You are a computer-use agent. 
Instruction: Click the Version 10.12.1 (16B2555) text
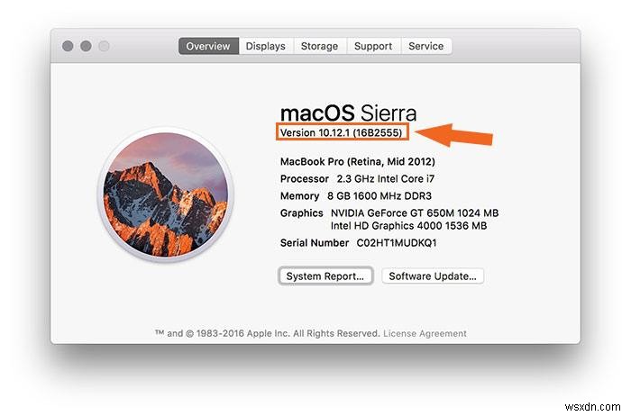coord(342,132)
